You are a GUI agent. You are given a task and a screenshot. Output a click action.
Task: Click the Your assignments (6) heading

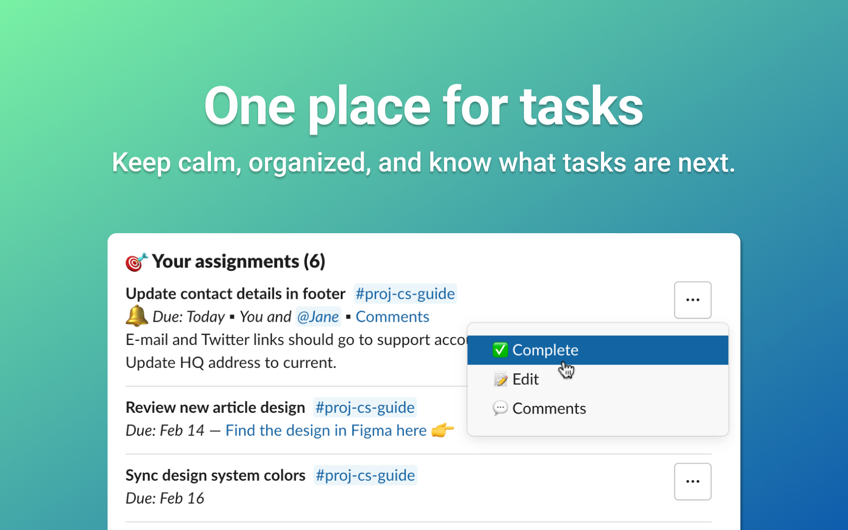click(x=238, y=261)
